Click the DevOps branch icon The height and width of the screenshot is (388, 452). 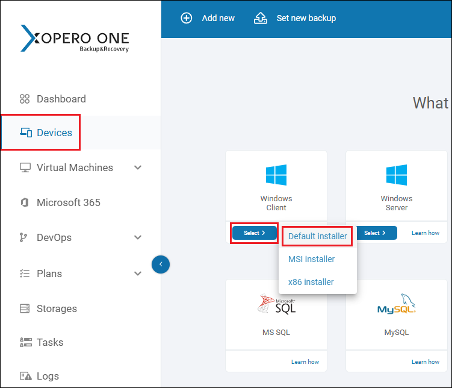pyautogui.click(x=23, y=237)
